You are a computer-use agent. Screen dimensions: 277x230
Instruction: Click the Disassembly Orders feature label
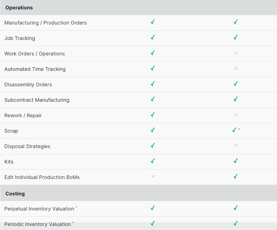28,85
